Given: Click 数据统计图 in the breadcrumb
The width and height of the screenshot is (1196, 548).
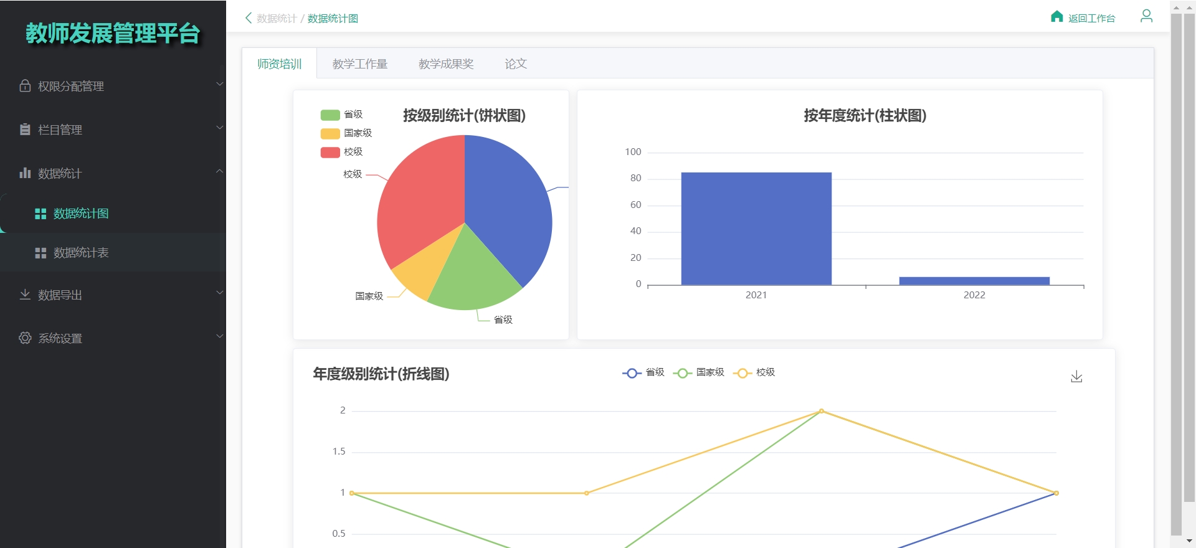Looking at the screenshot, I should tap(333, 18).
